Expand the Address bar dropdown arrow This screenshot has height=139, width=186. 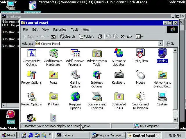(x=160, y=44)
